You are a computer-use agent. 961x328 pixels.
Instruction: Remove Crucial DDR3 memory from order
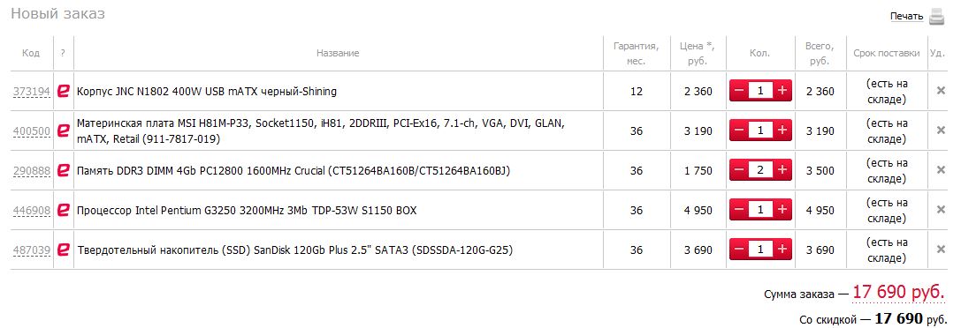(x=941, y=170)
